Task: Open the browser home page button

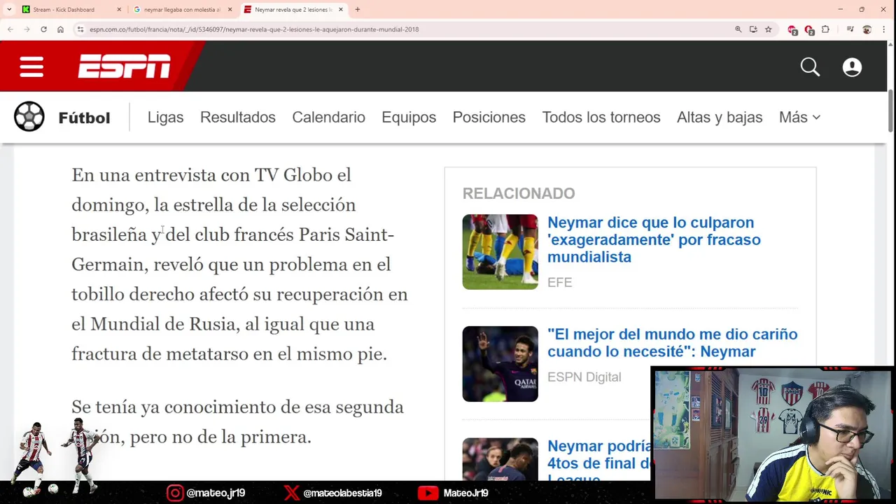Action: (60, 29)
